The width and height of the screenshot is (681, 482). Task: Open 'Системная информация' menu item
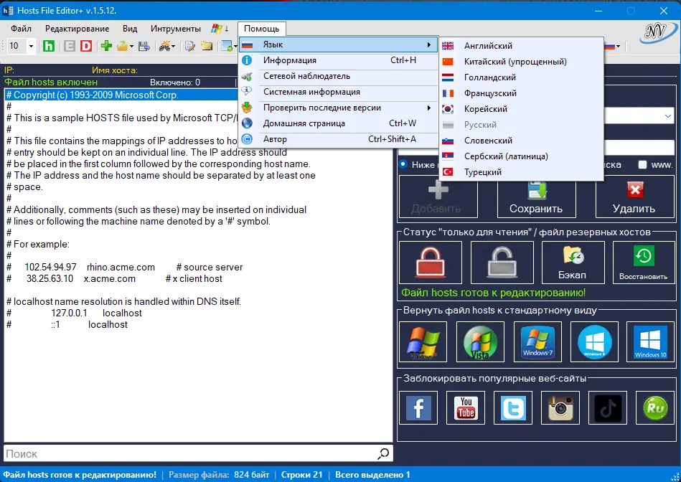click(x=338, y=92)
